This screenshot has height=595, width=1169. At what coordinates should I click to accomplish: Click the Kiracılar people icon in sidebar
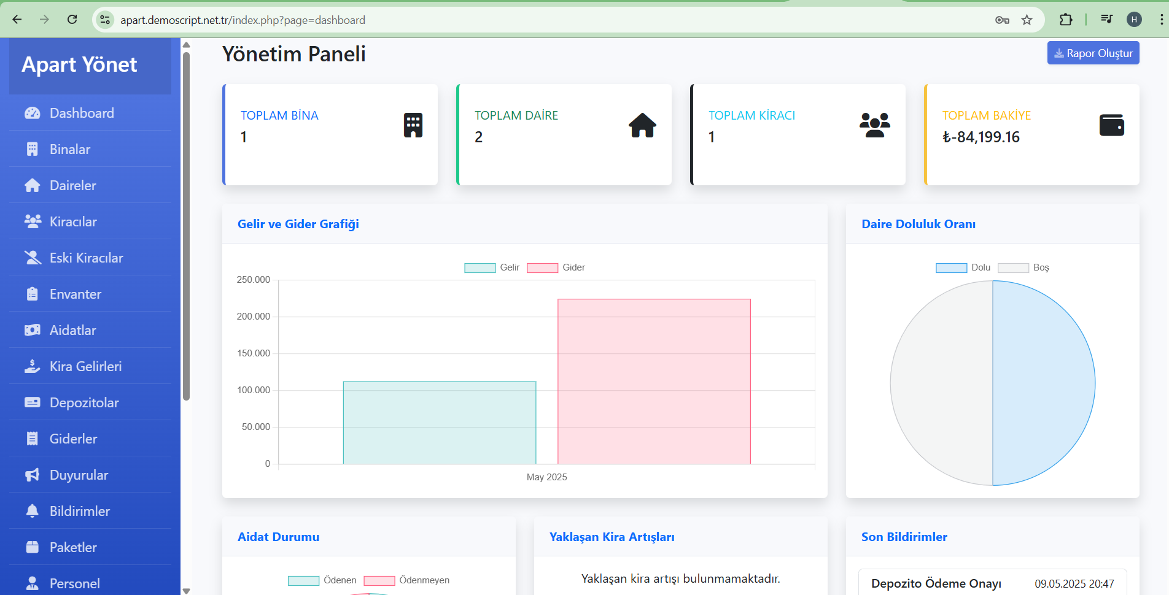pyautogui.click(x=32, y=222)
